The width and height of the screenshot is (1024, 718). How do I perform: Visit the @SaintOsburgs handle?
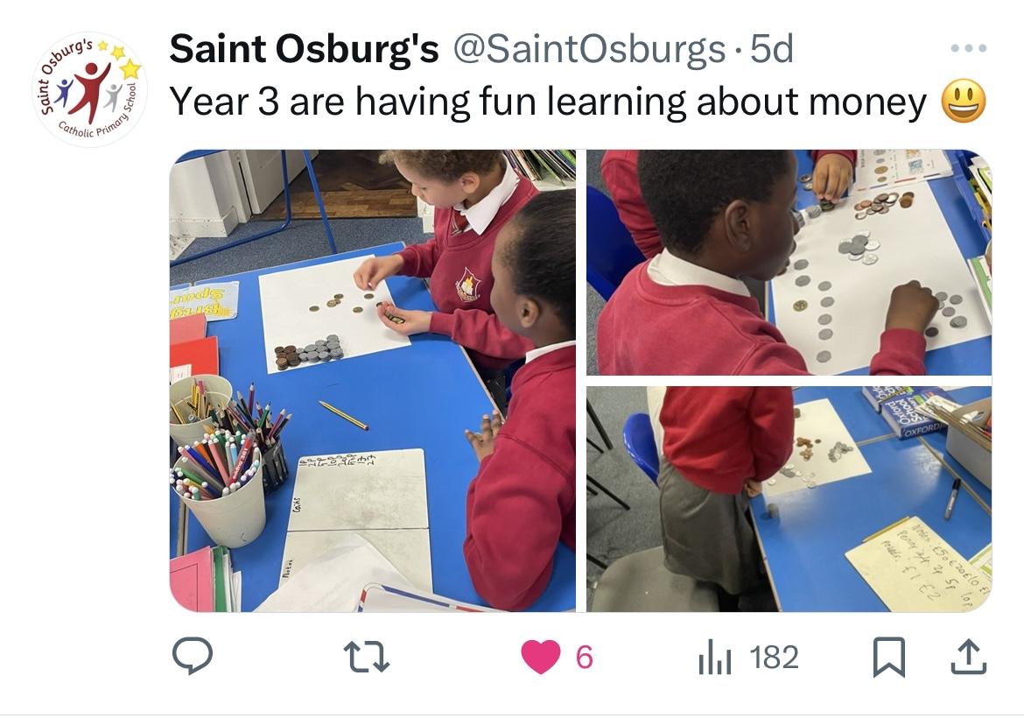[589, 49]
